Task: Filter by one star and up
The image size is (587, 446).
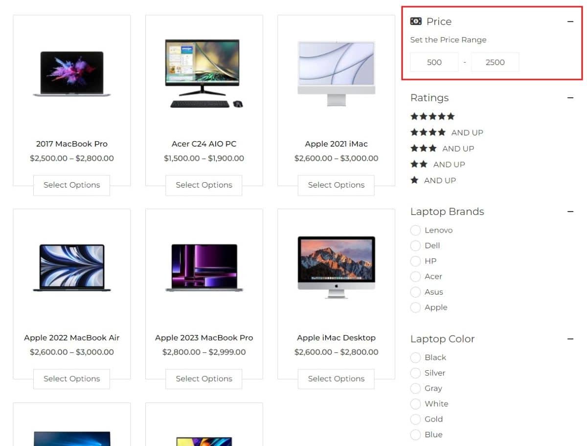Action: coord(433,180)
